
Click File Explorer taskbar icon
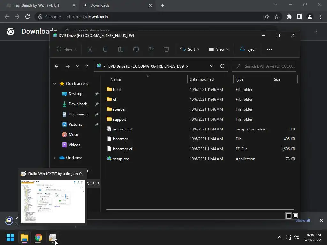[24, 237]
